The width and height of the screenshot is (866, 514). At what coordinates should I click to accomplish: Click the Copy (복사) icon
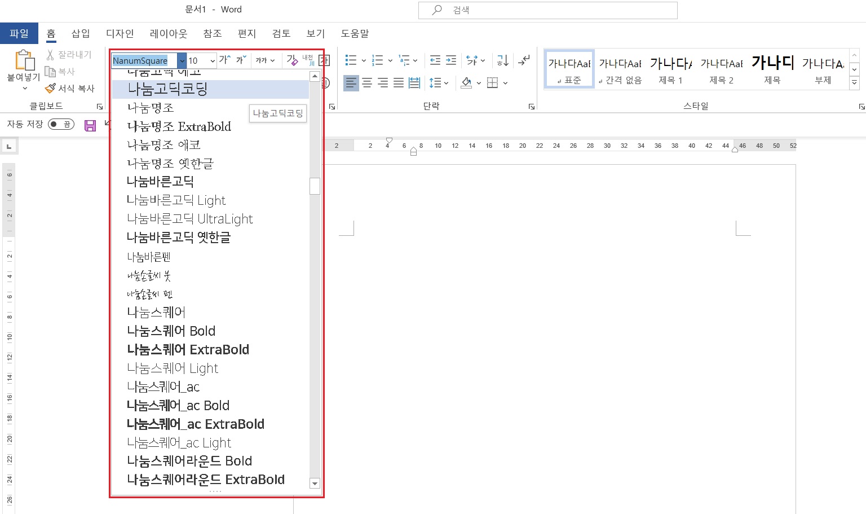(x=50, y=72)
